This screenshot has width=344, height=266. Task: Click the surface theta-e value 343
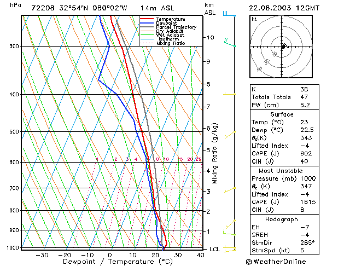pyautogui.click(x=306, y=138)
